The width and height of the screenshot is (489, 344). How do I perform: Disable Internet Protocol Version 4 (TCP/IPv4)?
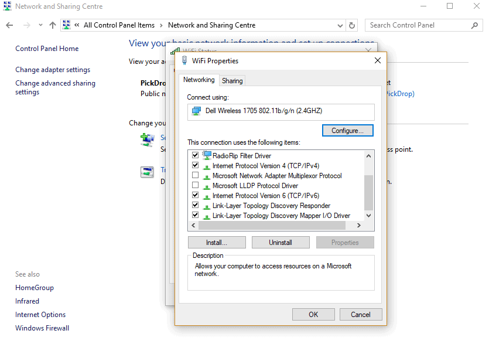point(195,165)
